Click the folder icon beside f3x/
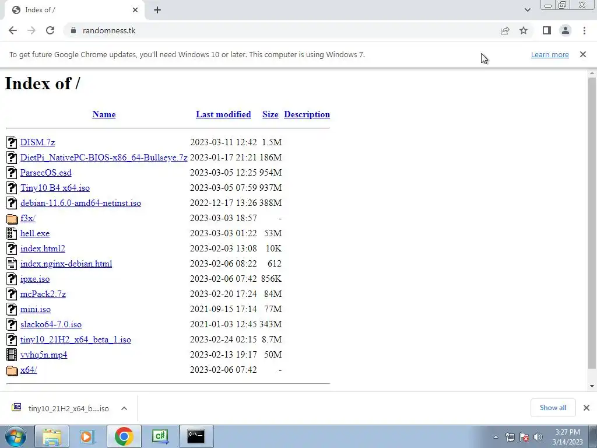The width and height of the screenshot is (597, 448). pos(12,219)
